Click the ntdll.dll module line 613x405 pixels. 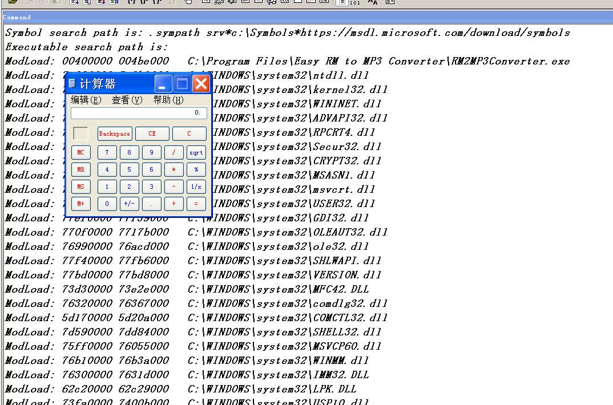(291, 75)
